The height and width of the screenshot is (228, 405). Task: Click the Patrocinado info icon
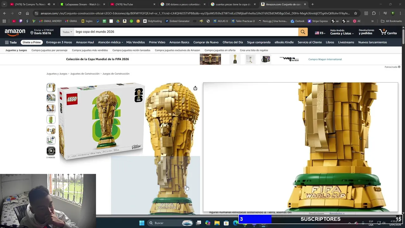tap(399, 67)
